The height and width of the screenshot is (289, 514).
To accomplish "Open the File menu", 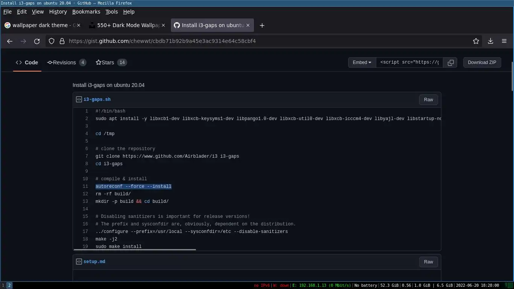I will coord(8,12).
